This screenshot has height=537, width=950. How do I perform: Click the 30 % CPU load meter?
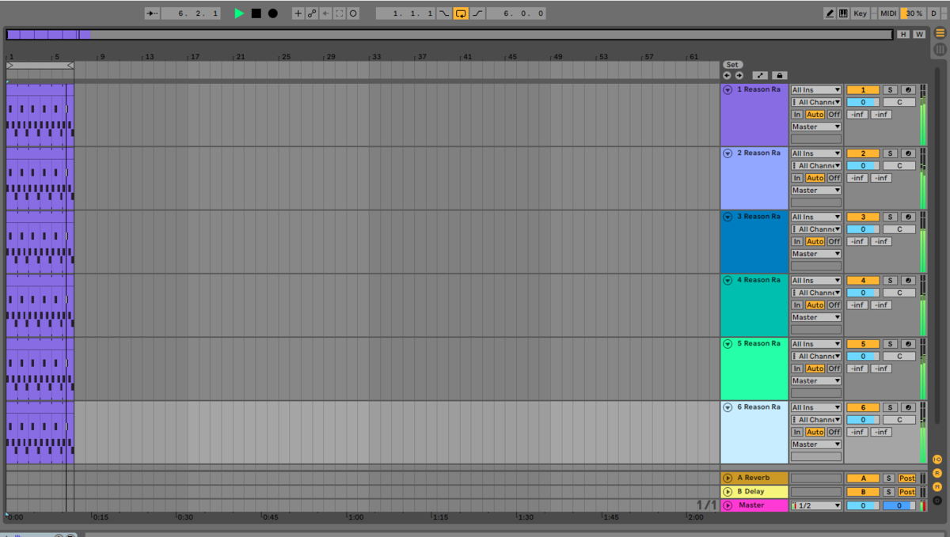point(914,13)
